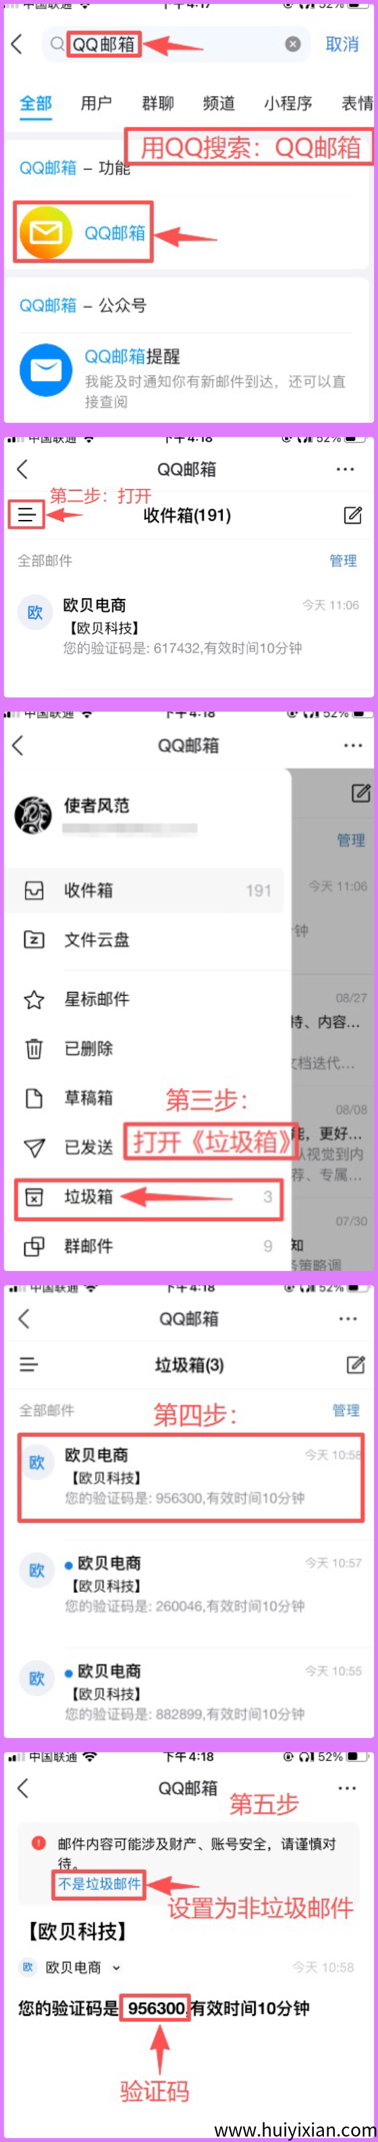Viewport: 378px width, 2142px height.
Task: Tap 取消 to cancel the search
Action: (x=342, y=44)
